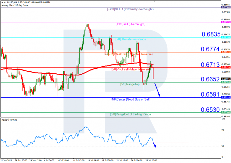Click the [5/8]RangeTop label
The image size is (231, 163).
pyautogui.click(x=130, y=84)
